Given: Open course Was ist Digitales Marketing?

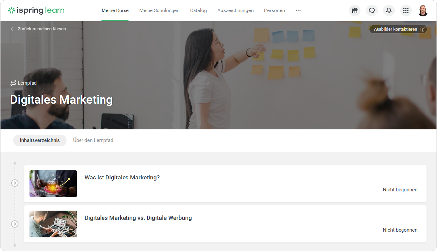Looking at the screenshot, I should click(122, 178).
